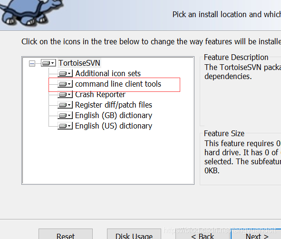Open the TortoiseSVN root feature drive icon
The width and height of the screenshot is (281, 239).
click(48, 63)
